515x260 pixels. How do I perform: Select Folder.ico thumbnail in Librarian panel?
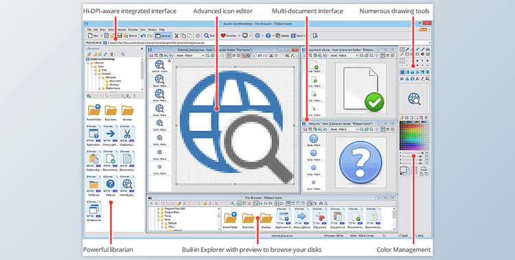94,186
